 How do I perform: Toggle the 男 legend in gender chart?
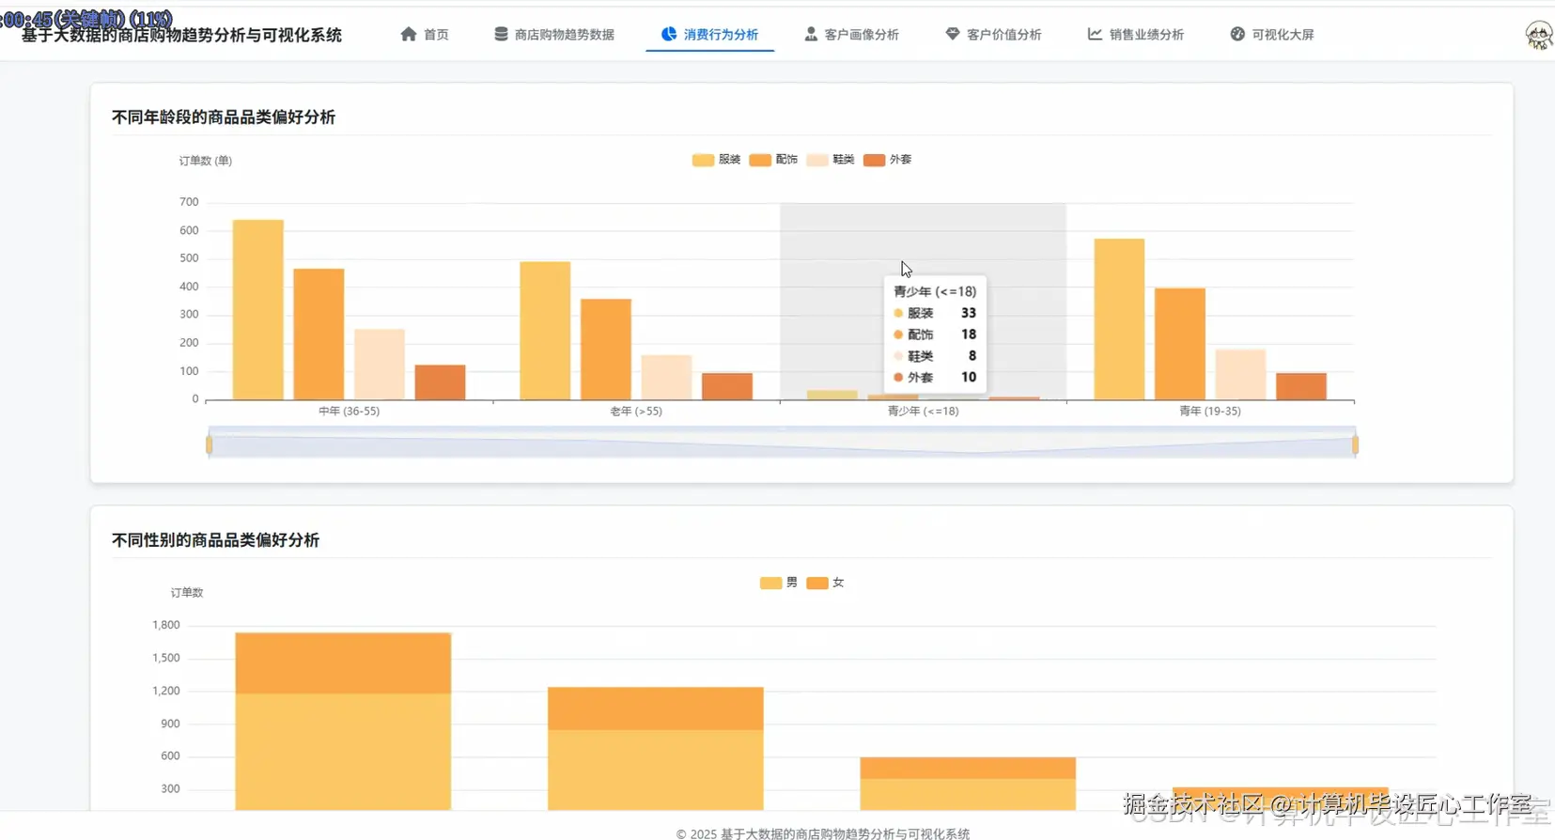779,583
